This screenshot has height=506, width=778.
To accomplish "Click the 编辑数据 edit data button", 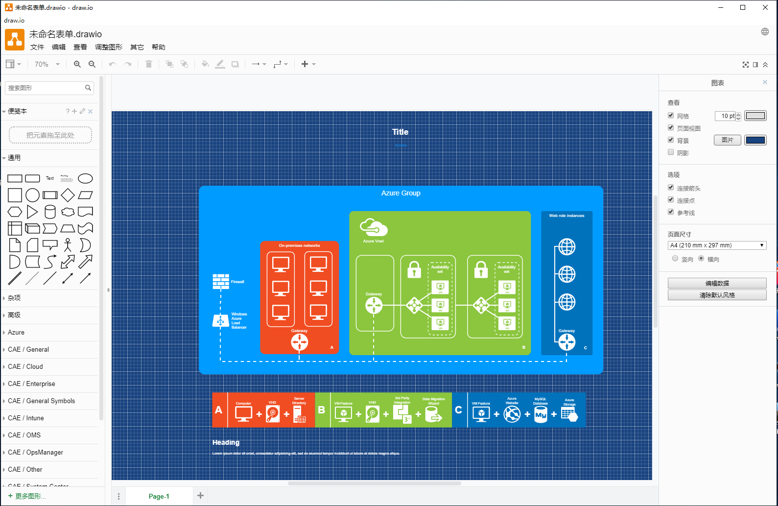I will click(x=717, y=283).
